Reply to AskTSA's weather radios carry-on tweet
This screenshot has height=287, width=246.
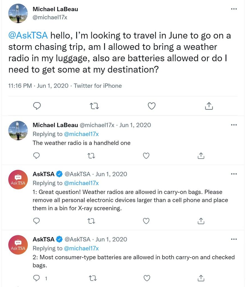click(x=37, y=221)
